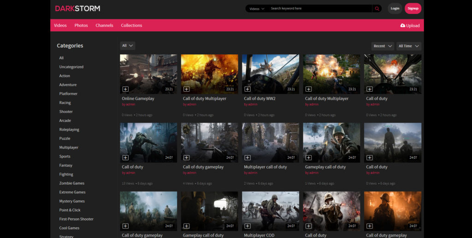Click the Login button
The width and height of the screenshot is (472, 238).
pos(395,8)
